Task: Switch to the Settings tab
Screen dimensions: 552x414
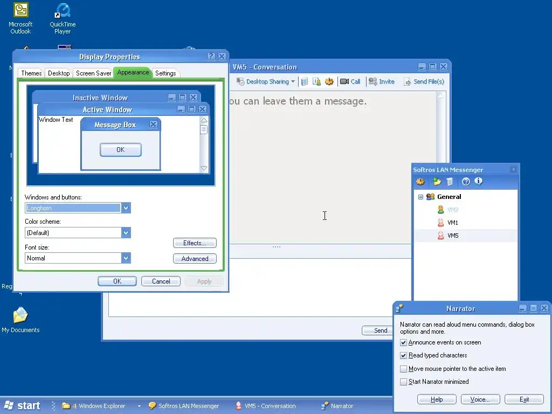Action: [x=165, y=73]
